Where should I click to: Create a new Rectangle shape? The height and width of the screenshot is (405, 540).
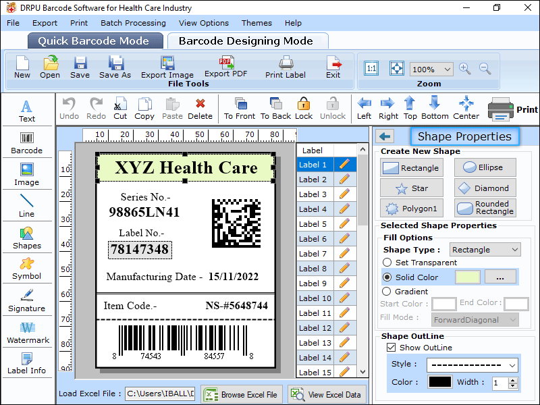412,167
